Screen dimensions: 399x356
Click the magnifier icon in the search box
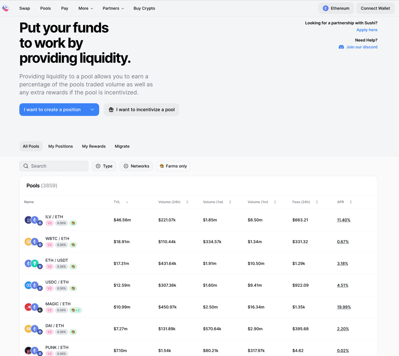click(x=26, y=166)
